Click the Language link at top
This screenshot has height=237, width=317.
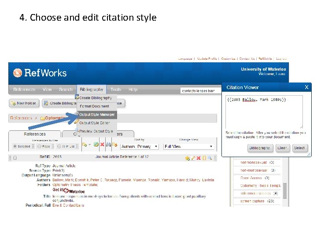click(x=185, y=59)
